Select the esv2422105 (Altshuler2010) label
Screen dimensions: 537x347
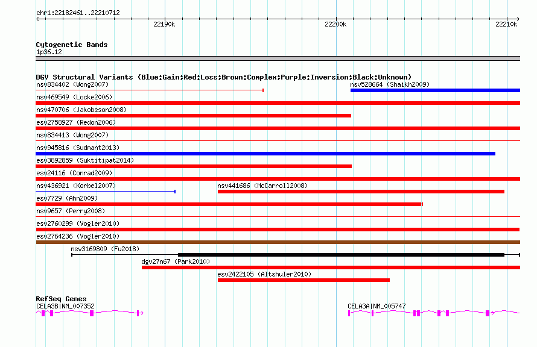tap(264, 274)
